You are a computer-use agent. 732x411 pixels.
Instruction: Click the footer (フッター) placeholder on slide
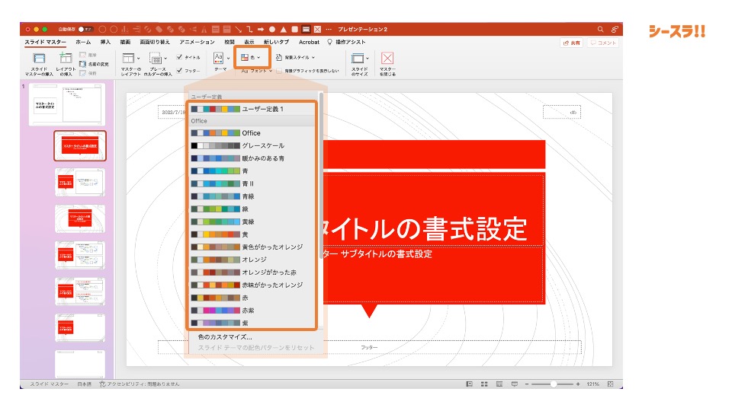click(369, 348)
